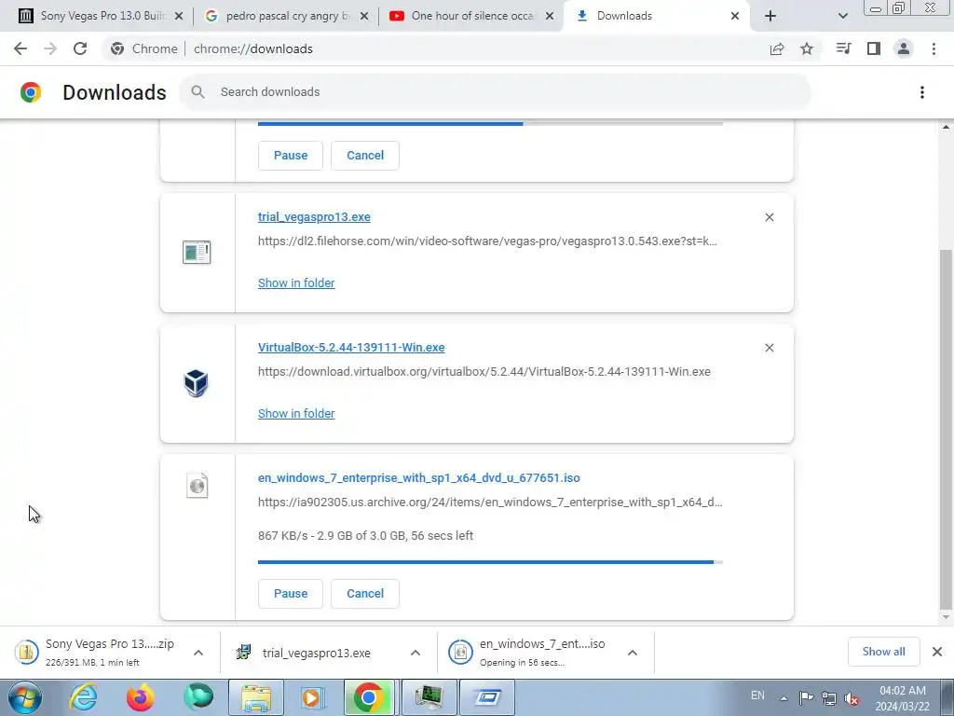Click the en_windows_7_enterprise iso file name

pyautogui.click(x=418, y=478)
